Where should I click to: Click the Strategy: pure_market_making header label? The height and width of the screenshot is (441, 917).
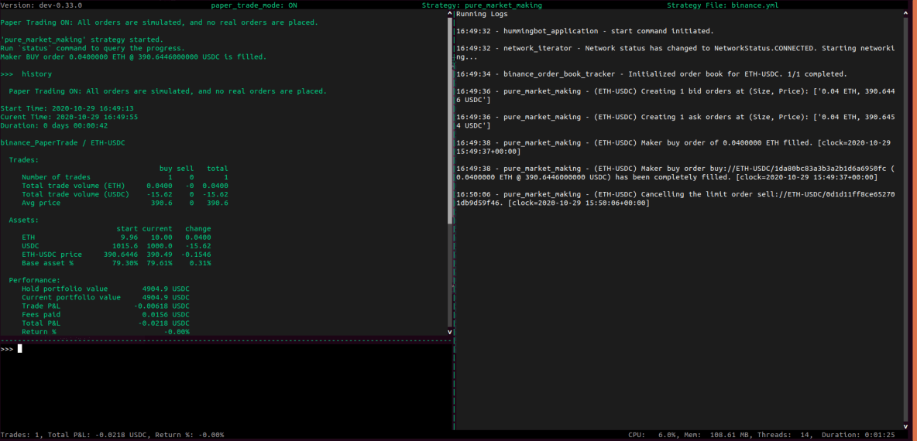click(x=482, y=5)
